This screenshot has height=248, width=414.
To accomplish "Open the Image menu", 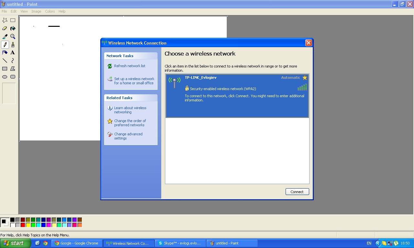I will [x=36, y=11].
